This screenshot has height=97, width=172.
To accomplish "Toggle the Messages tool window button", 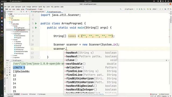I will pyautogui.click(x=42, y=94).
